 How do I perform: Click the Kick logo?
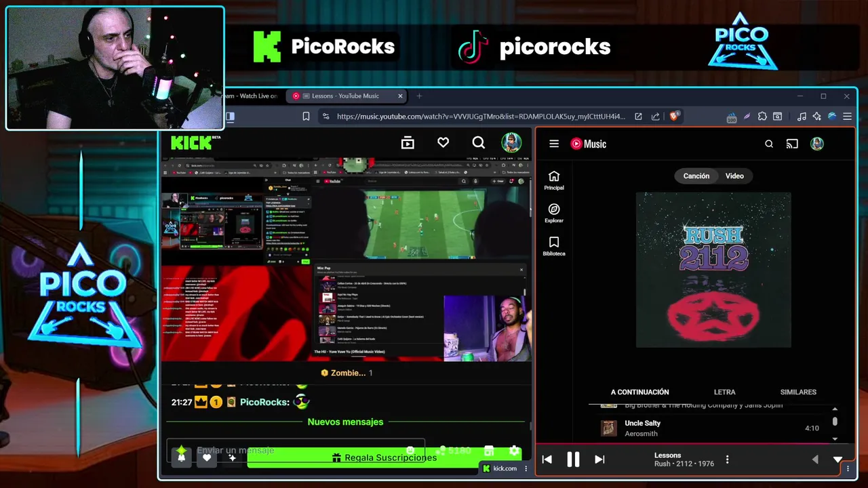[x=195, y=143]
